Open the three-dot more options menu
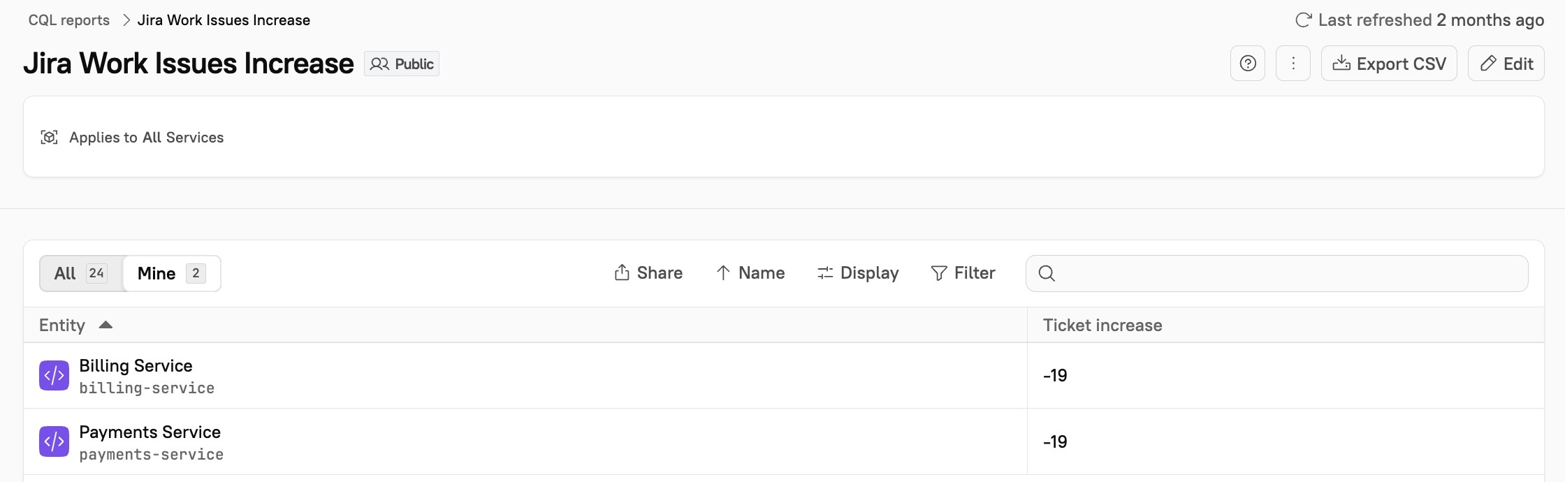This screenshot has width=1565, height=482. [1293, 64]
